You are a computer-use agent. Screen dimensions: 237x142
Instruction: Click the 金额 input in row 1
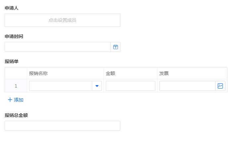(130, 86)
